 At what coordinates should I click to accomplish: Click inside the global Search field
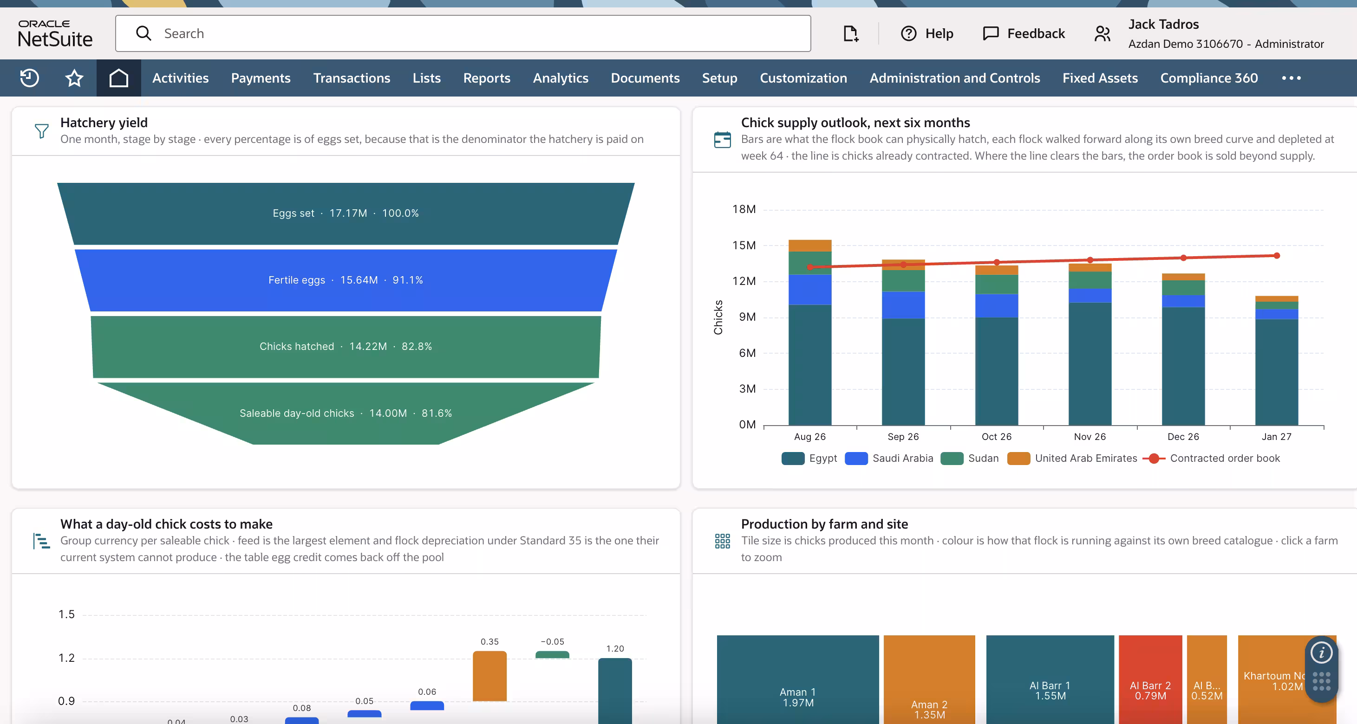point(463,33)
